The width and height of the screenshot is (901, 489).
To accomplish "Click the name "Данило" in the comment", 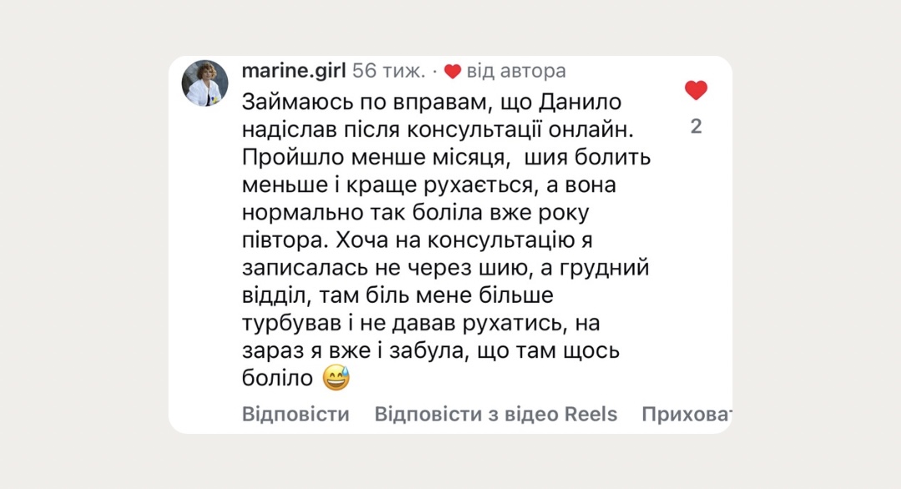I will coord(574,102).
